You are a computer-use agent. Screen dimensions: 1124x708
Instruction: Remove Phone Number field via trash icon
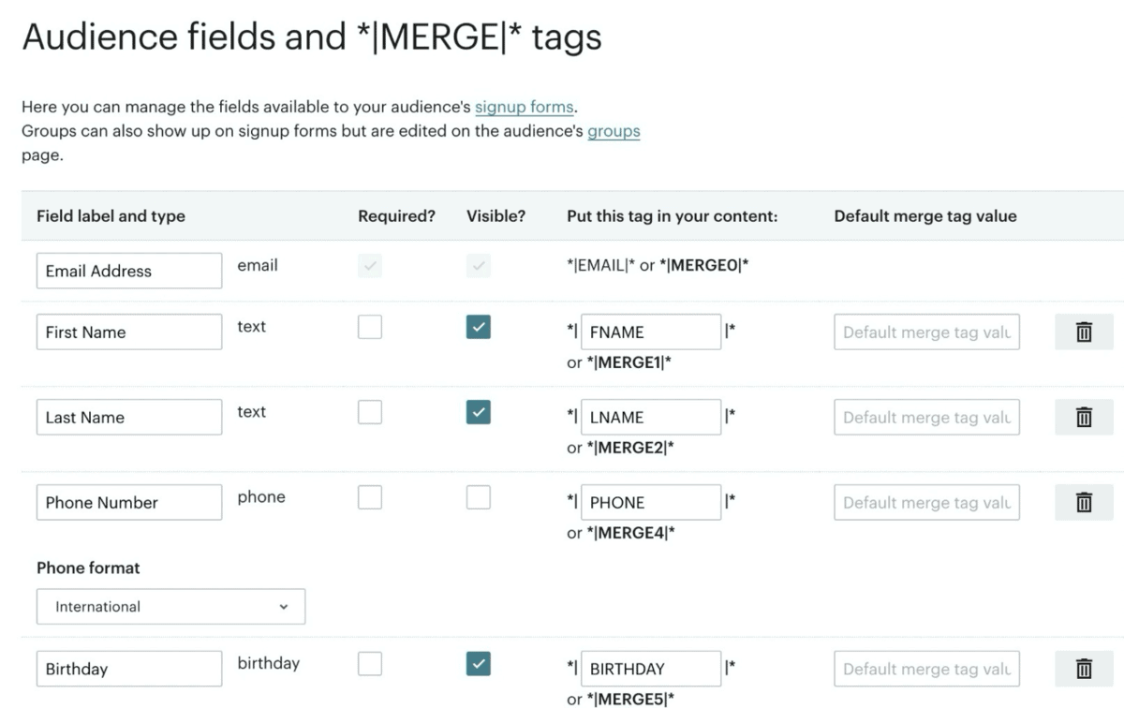coord(1084,503)
